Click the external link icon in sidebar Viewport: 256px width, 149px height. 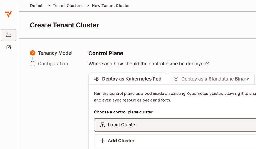[8, 47]
